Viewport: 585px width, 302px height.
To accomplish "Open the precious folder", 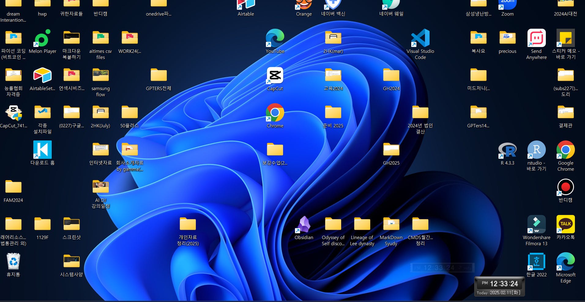I will [507, 38].
